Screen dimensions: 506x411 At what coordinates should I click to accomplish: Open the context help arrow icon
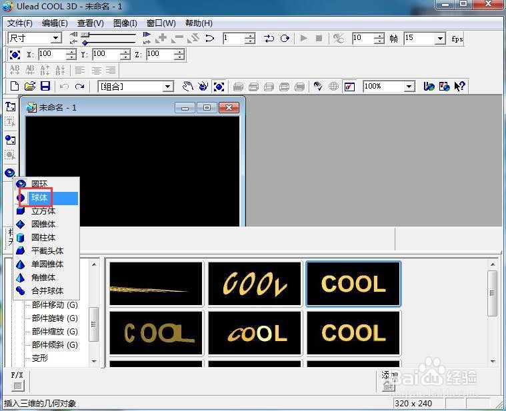coord(459,87)
